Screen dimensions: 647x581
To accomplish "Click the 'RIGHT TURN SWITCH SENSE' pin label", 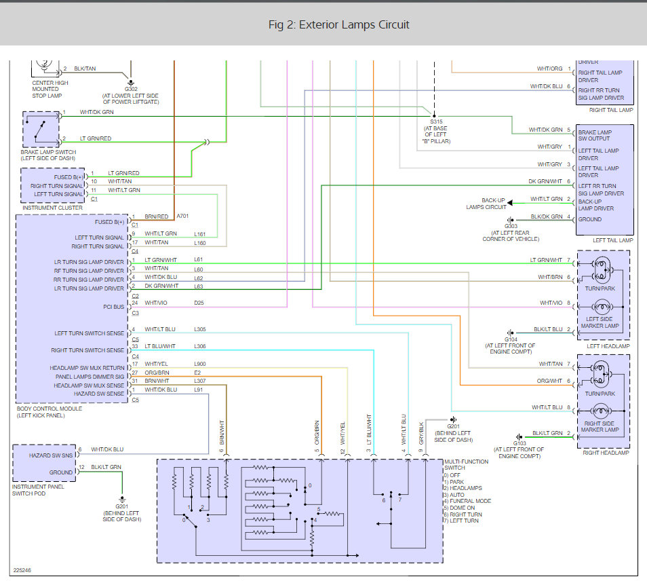I will tap(87, 350).
